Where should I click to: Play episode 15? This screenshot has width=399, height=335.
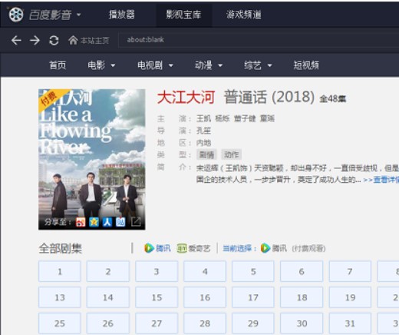click(x=157, y=297)
